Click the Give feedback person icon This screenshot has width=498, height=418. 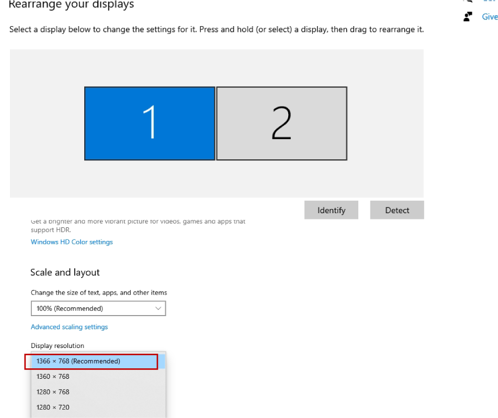(468, 17)
